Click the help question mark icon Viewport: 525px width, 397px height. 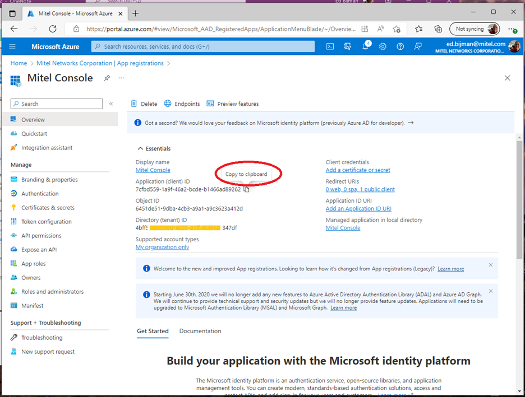pos(400,46)
